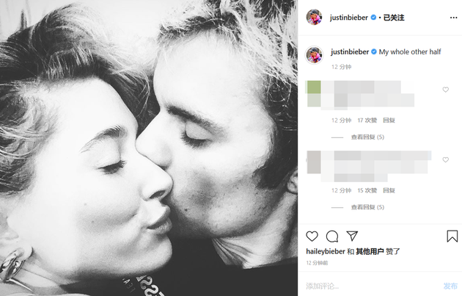Expand first comment's view replies (5)
Screen dimensions: 462x296
point(367,137)
